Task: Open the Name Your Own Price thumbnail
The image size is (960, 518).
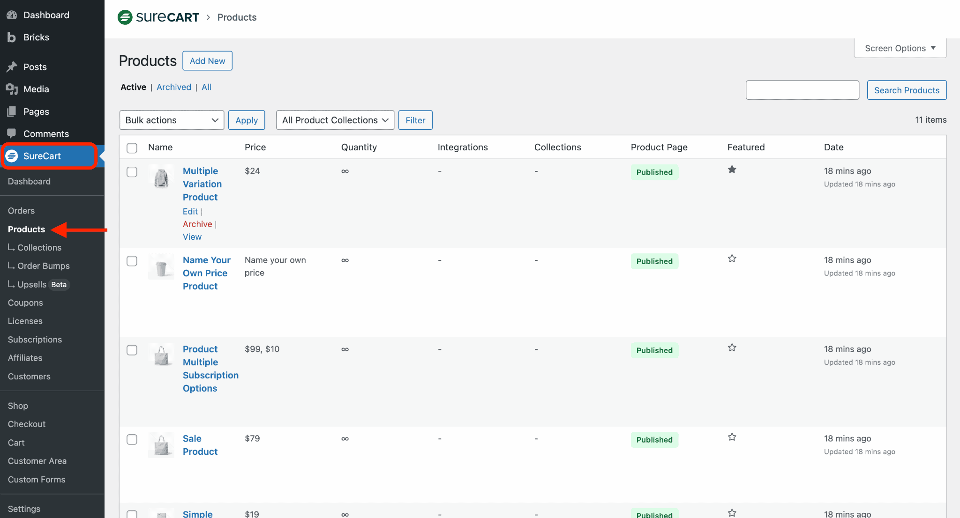Action: [x=161, y=267]
